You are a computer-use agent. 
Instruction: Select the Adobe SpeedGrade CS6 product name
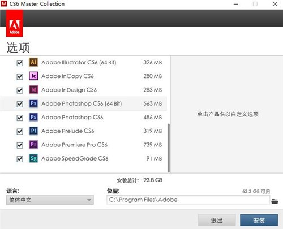[x=75, y=158]
